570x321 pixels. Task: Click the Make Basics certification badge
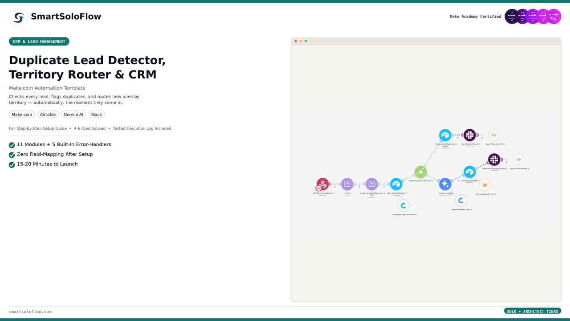523,16
